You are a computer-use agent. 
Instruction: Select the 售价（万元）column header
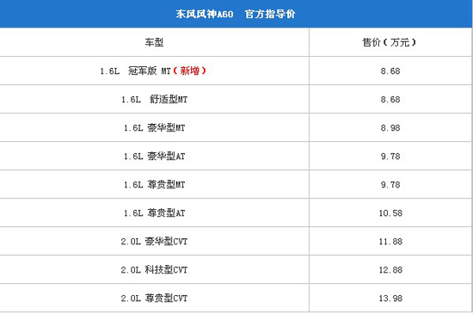pyautogui.click(x=390, y=42)
